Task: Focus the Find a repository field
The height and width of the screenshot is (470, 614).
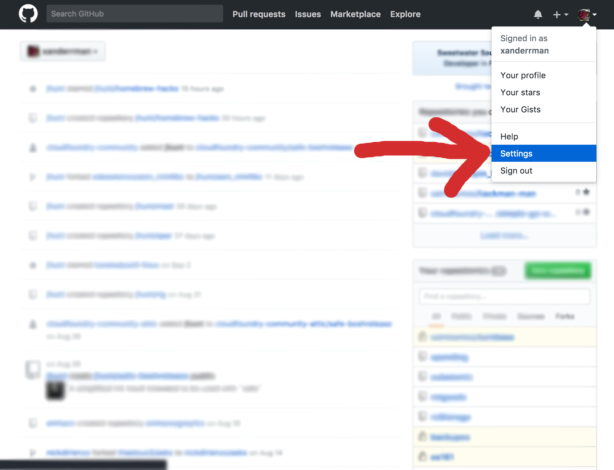Action: 505,296
